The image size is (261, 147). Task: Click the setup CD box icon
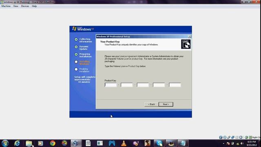tap(186, 44)
